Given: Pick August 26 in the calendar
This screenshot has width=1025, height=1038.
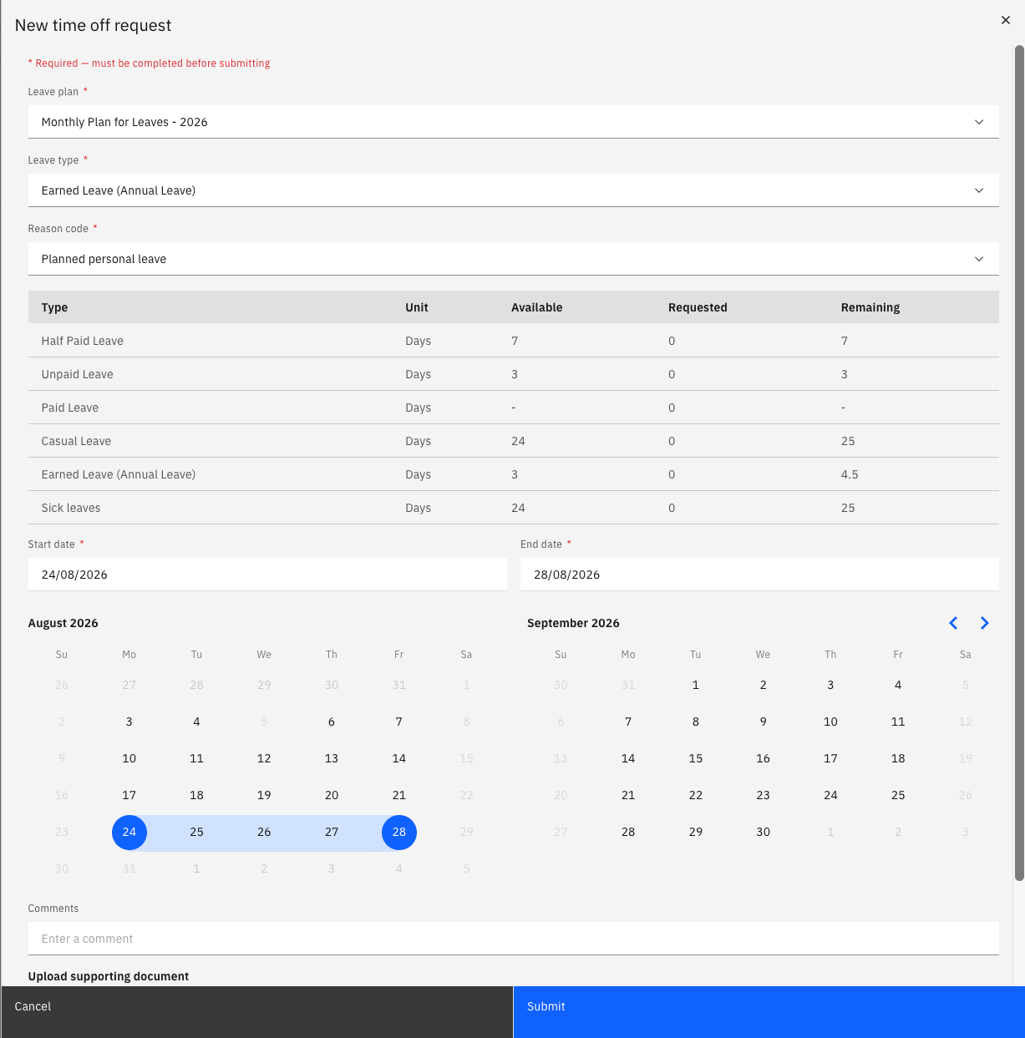Looking at the screenshot, I should coord(264,833).
